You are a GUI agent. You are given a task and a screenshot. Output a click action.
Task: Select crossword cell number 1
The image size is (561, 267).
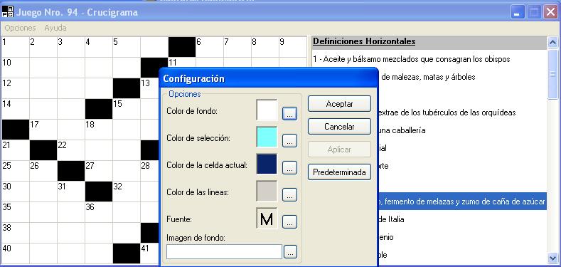coord(16,46)
